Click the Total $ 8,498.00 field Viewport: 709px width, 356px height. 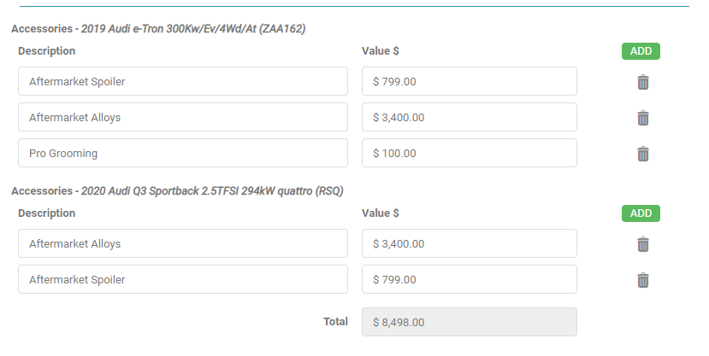point(469,323)
